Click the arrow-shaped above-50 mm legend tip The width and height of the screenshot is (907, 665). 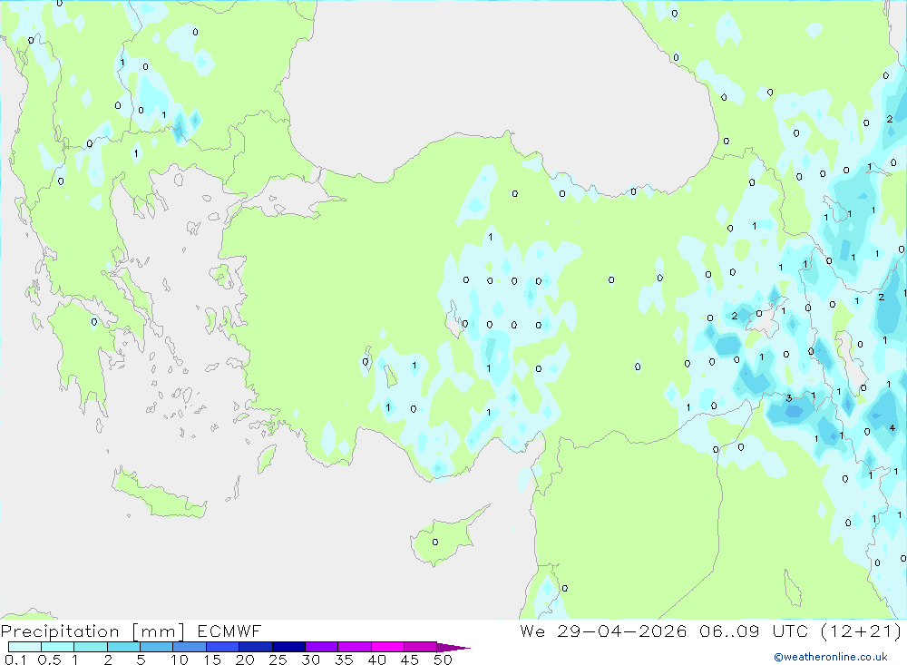(453, 648)
